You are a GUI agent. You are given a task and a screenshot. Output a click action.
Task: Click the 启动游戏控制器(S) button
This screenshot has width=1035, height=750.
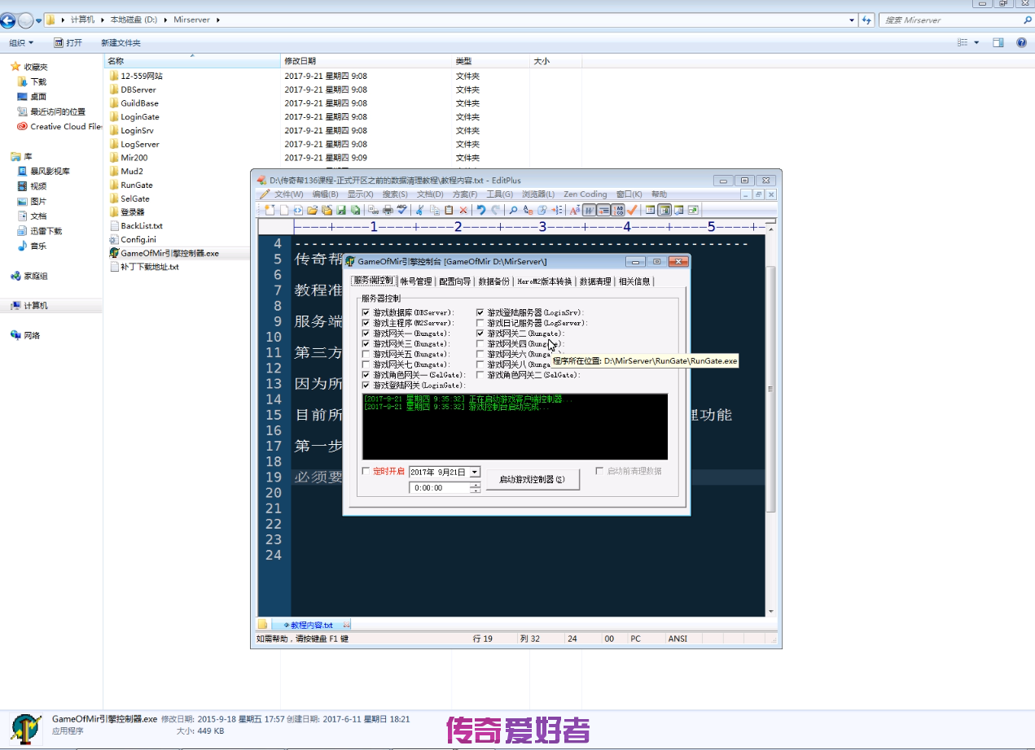tap(533, 479)
